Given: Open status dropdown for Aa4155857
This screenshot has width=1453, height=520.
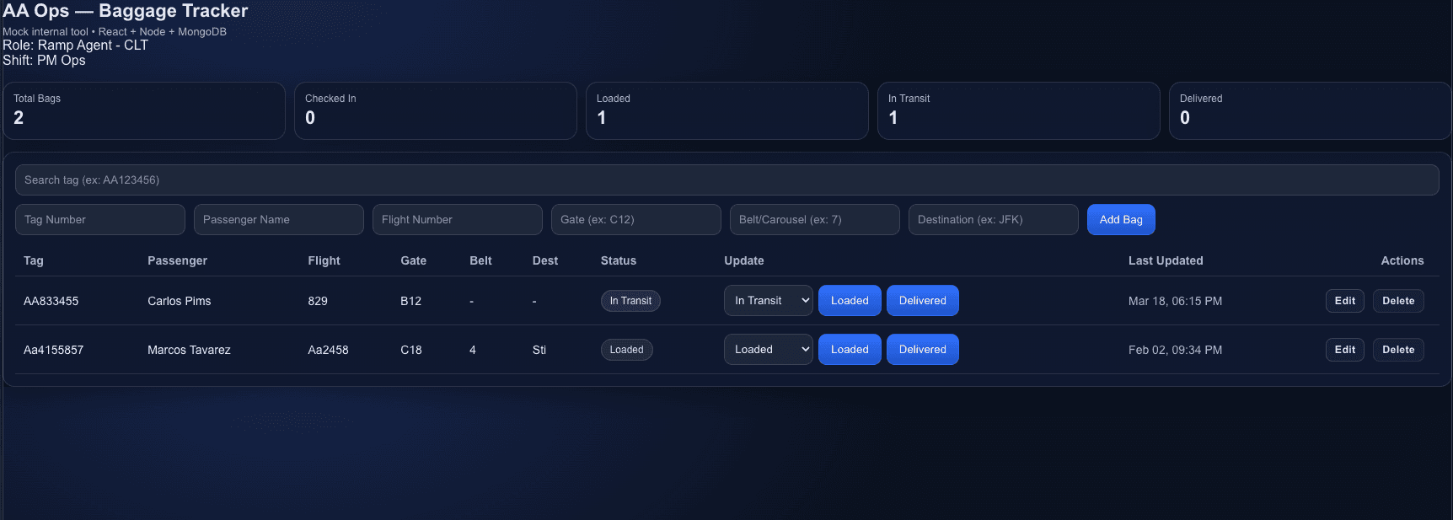Looking at the screenshot, I should click(x=769, y=350).
